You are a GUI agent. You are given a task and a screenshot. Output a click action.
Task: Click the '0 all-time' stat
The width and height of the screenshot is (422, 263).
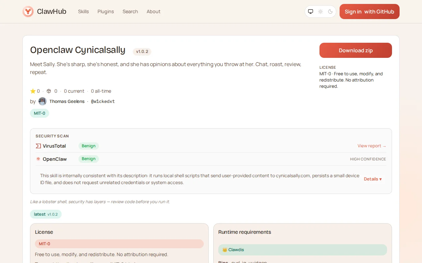click(101, 91)
